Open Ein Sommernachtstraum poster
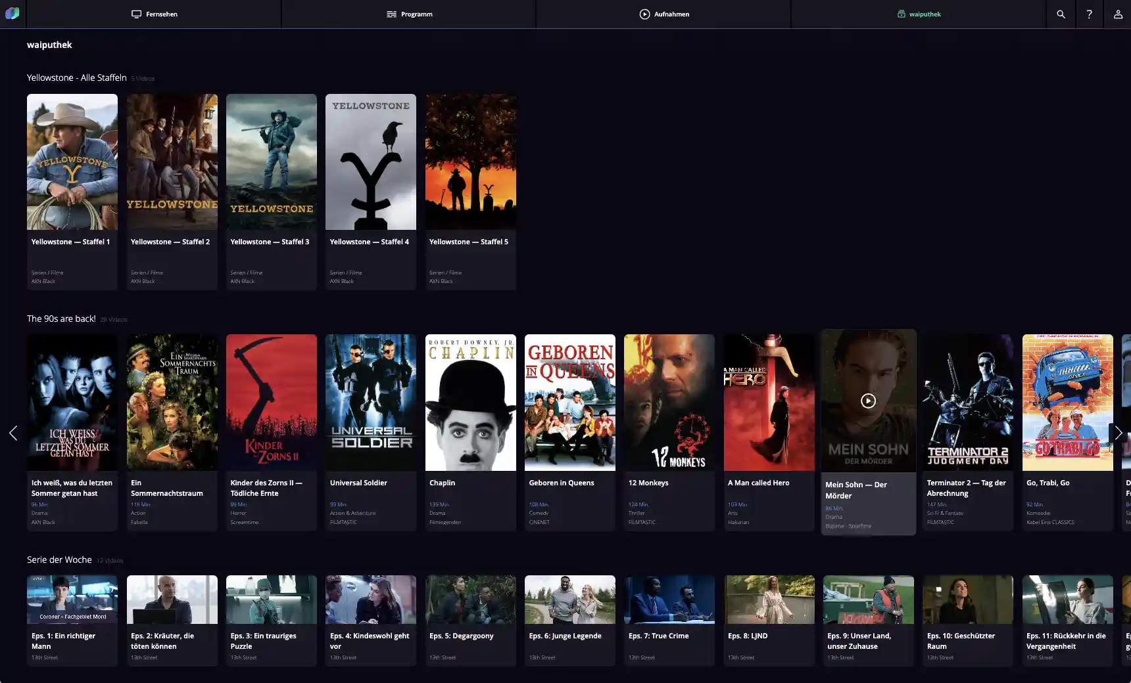 tap(172, 403)
